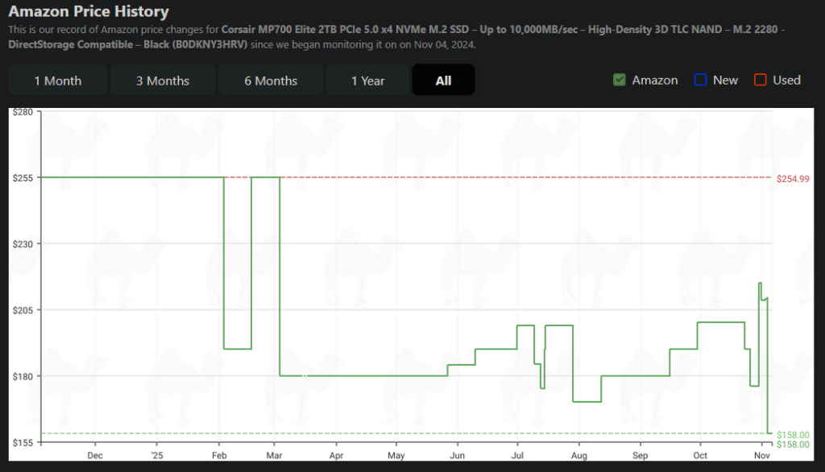Click the Oct label on x-axis

(699, 455)
